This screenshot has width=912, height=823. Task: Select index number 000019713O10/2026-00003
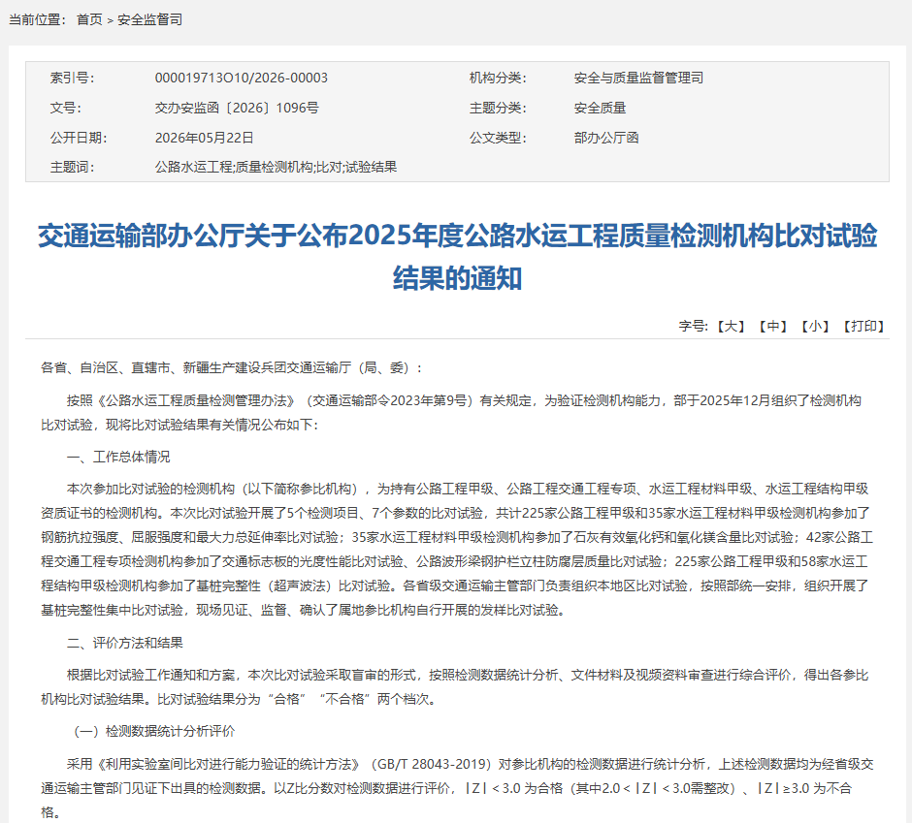pyautogui.click(x=241, y=78)
